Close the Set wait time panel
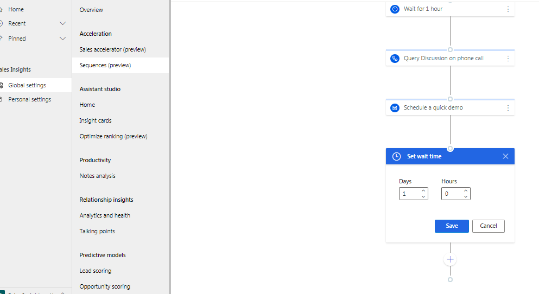Viewport: 539px width, 294px height. pos(505,156)
